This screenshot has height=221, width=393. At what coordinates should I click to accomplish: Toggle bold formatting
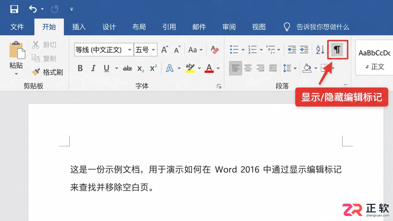[x=80, y=68]
